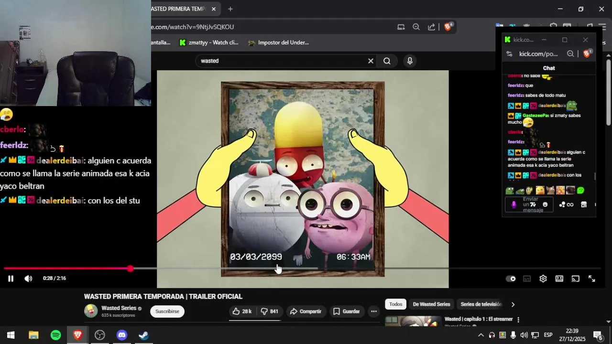Open Kick channel points infinity icon

click(567, 204)
